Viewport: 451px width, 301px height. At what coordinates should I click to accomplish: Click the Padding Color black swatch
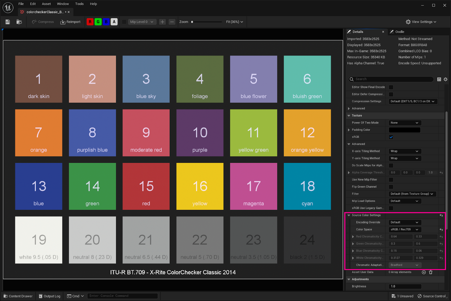[404, 130]
